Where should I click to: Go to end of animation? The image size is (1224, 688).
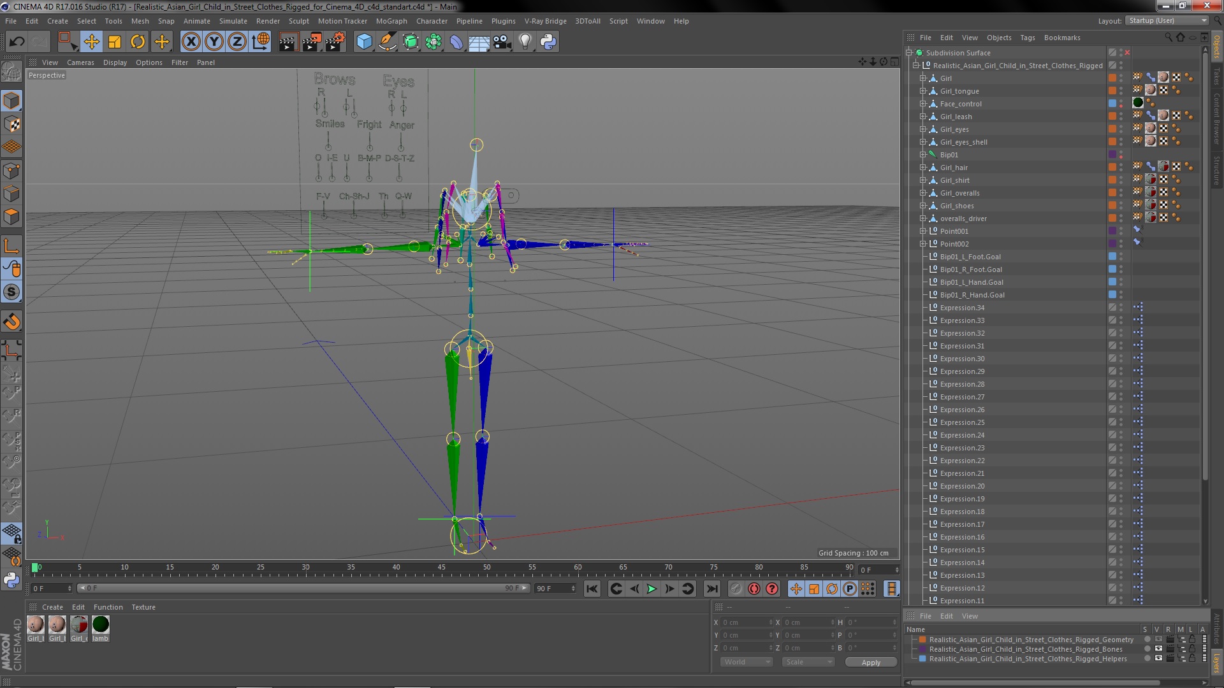(x=712, y=589)
